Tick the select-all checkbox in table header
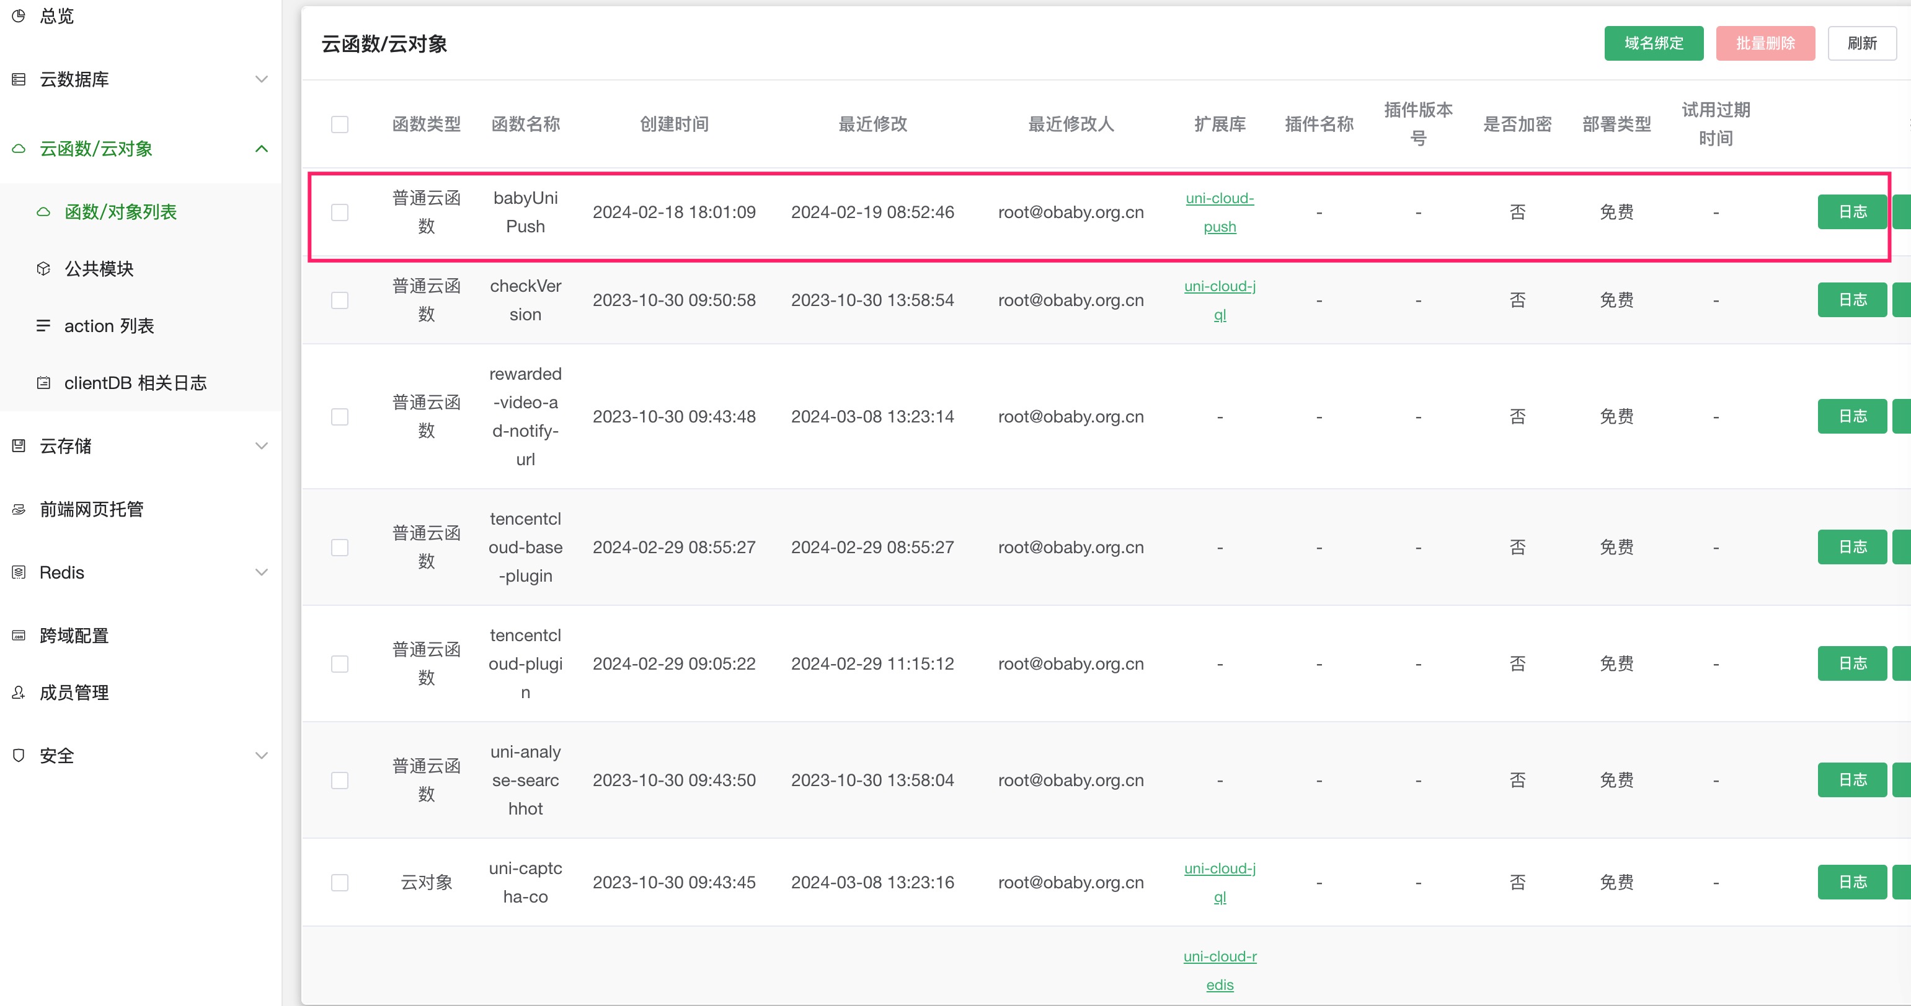1911x1006 pixels. pyautogui.click(x=340, y=124)
